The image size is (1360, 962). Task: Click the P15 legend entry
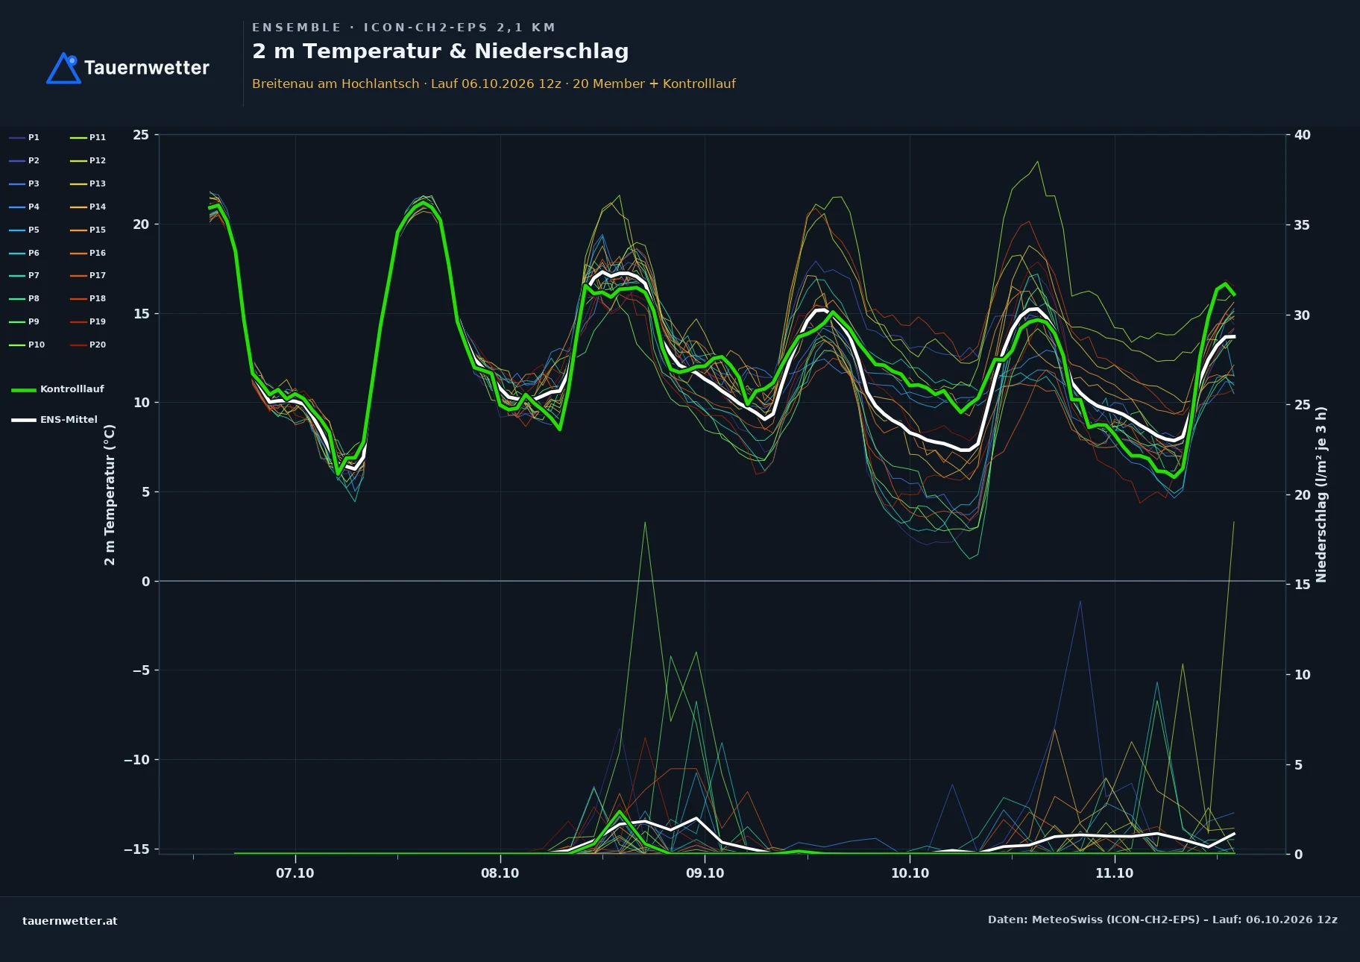88,230
